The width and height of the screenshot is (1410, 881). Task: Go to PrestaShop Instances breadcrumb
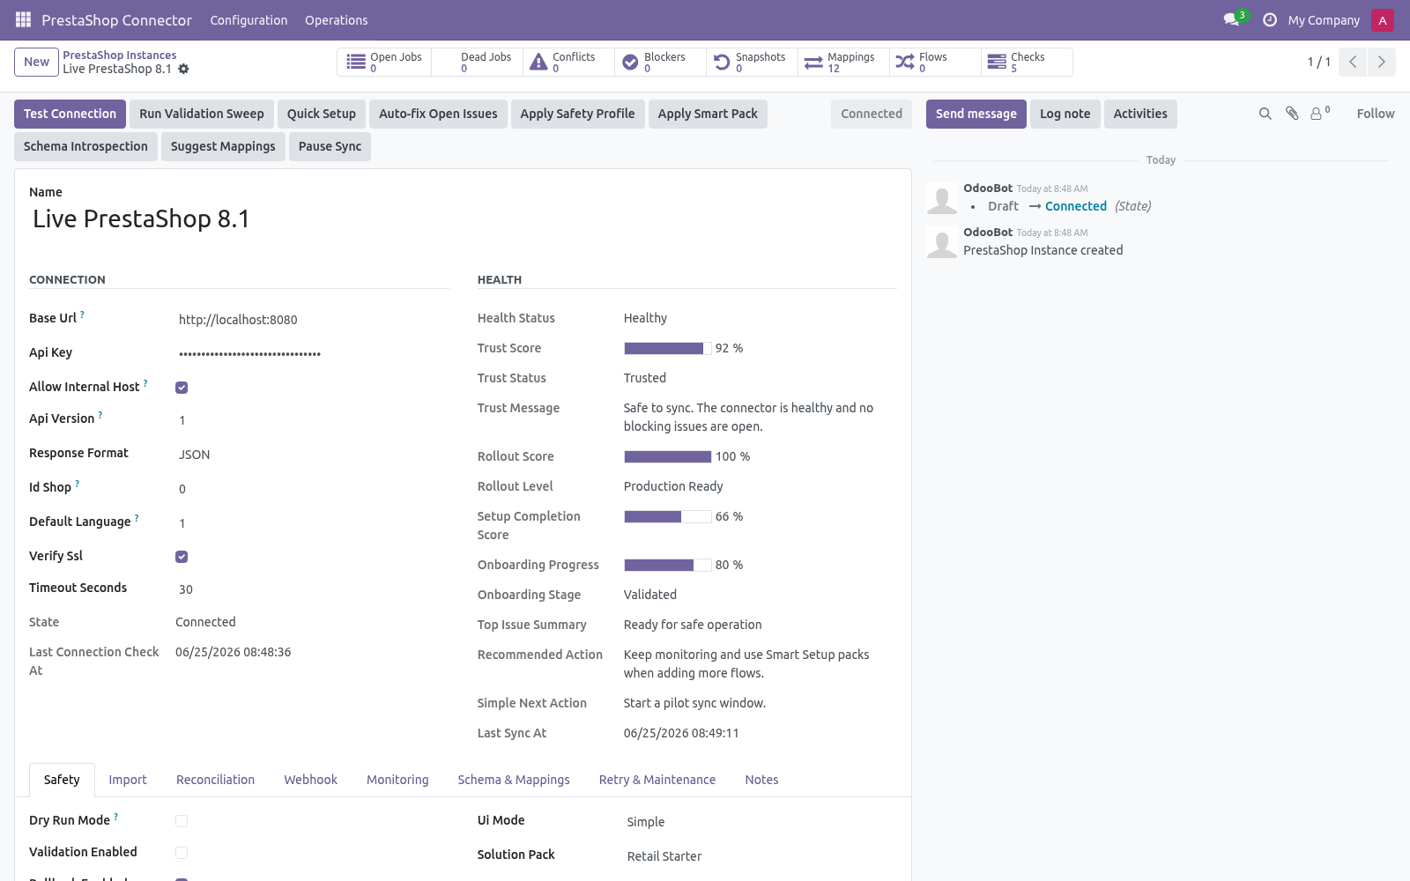(x=120, y=55)
